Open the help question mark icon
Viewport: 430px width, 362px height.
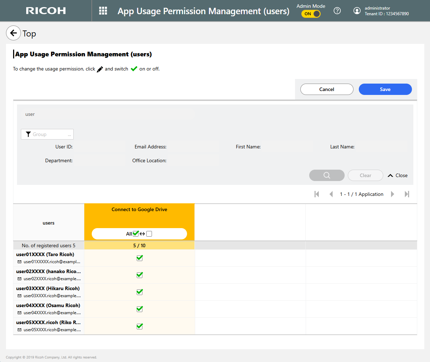click(x=337, y=11)
